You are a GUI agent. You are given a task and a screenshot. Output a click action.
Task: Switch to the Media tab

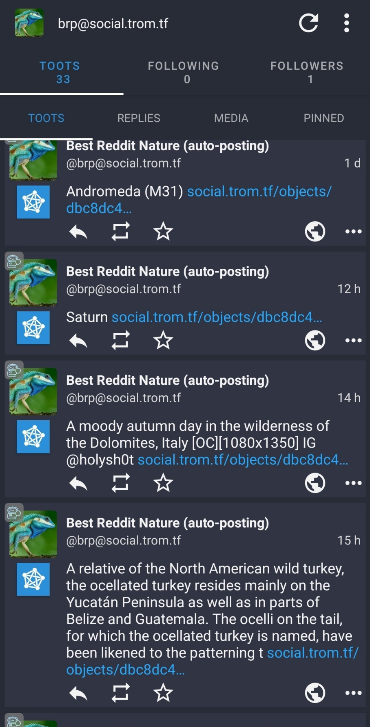(x=231, y=118)
